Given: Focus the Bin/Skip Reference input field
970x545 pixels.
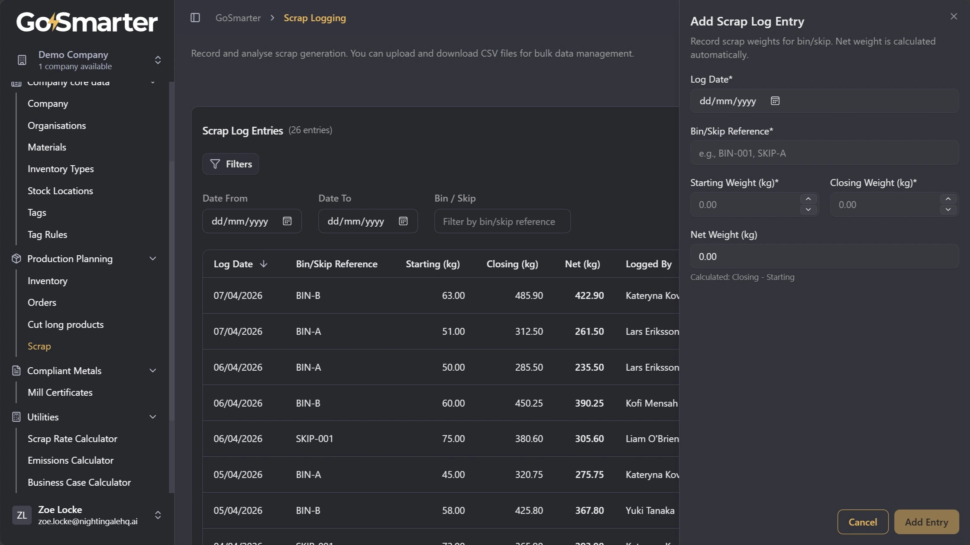Looking at the screenshot, I should point(824,153).
